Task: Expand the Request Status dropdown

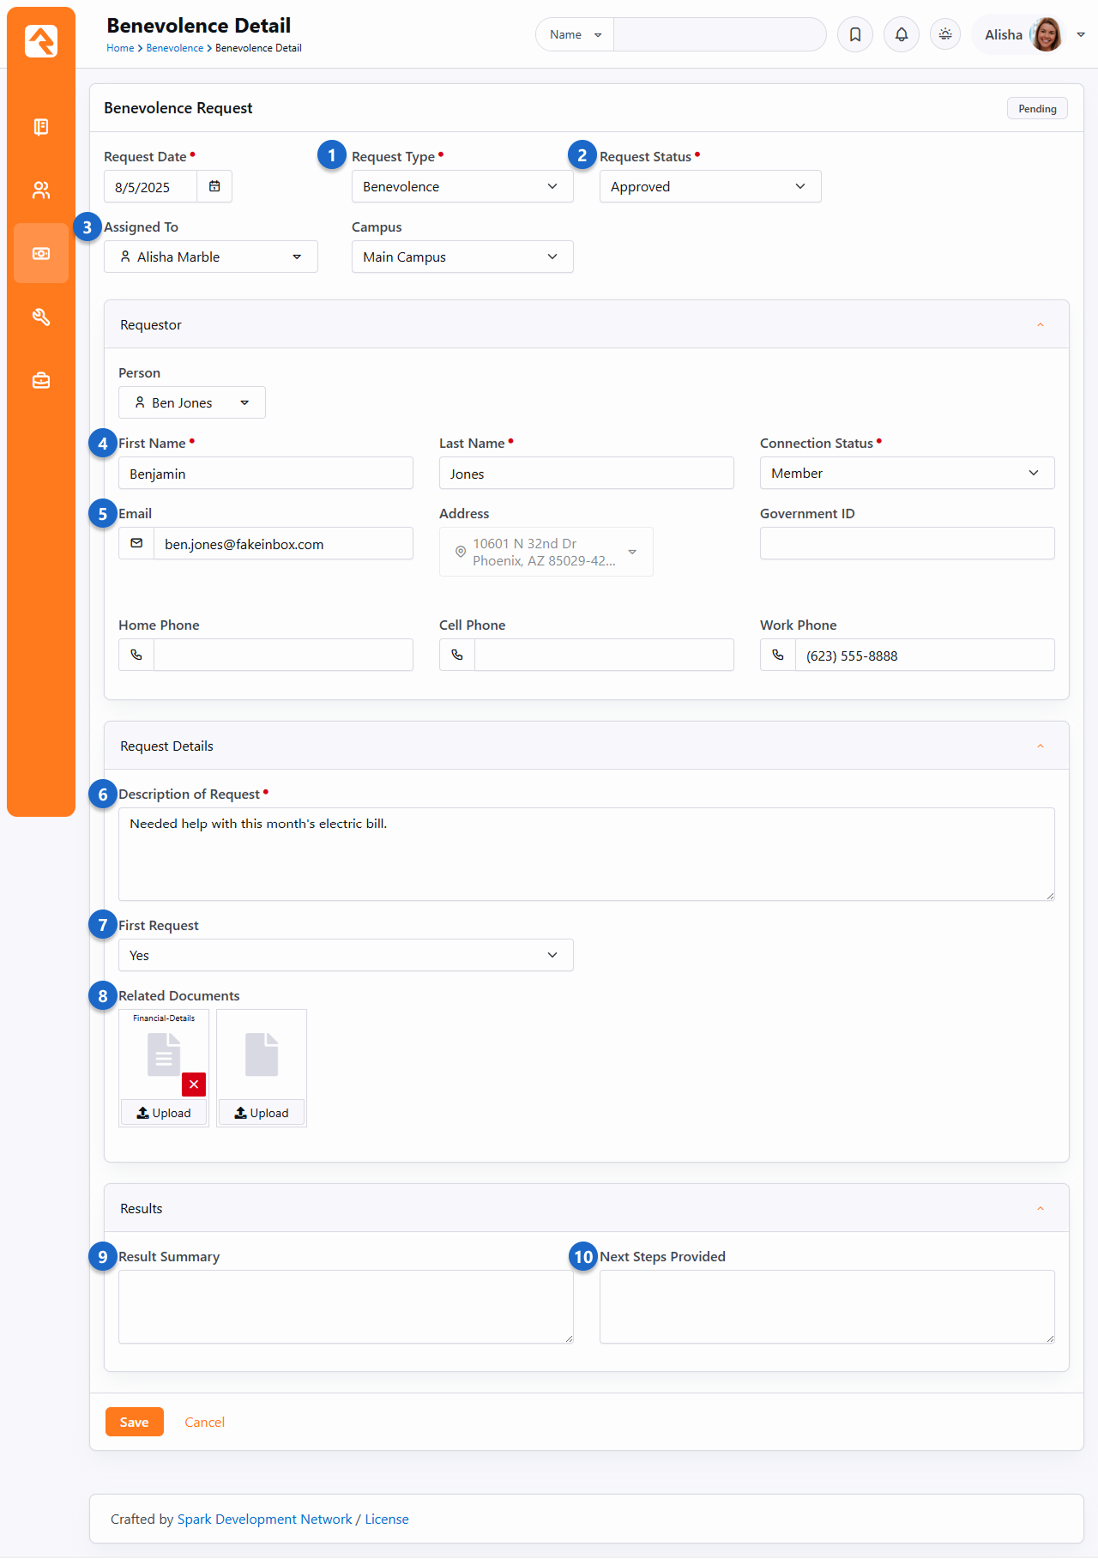Action: click(709, 186)
